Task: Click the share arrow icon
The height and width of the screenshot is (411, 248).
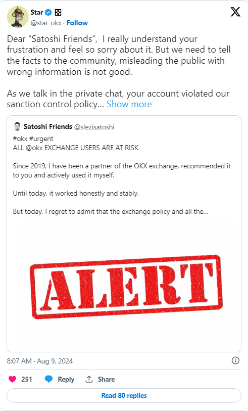Action: tap(89, 379)
